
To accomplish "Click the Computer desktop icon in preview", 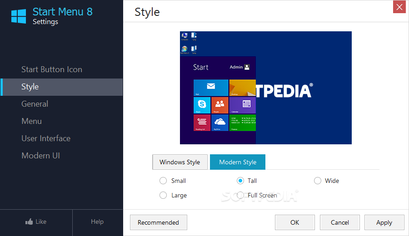I will (185, 36).
